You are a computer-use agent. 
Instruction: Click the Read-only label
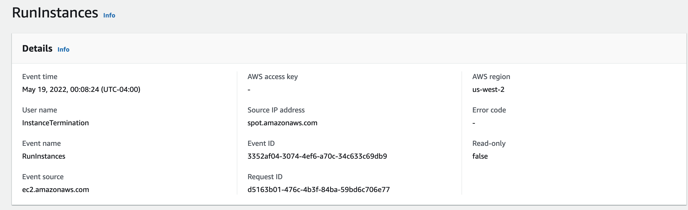pos(489,143)
